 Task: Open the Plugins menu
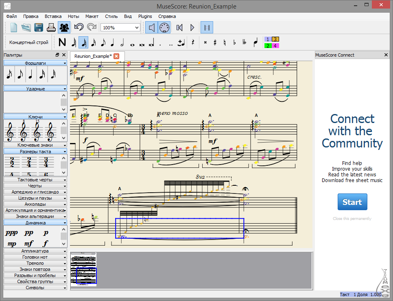pos(145,16)
